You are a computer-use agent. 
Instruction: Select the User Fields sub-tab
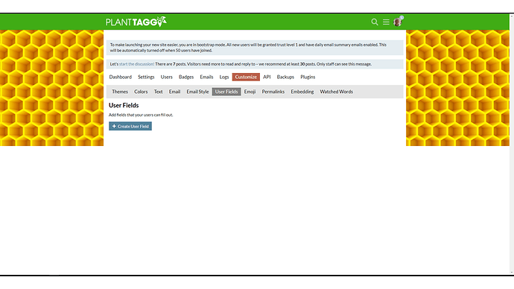click(x=226, y=92)
